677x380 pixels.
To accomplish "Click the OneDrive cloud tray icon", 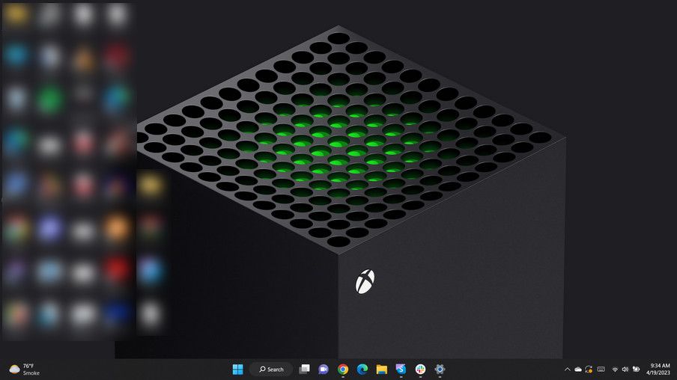I will [578, 370].
